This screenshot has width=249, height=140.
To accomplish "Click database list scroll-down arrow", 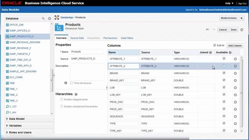I will coord(52,114).
